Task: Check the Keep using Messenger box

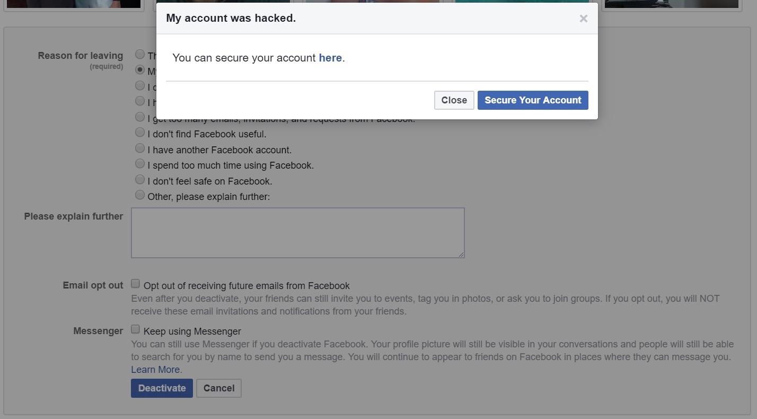Action: click(x=136, y=329)
